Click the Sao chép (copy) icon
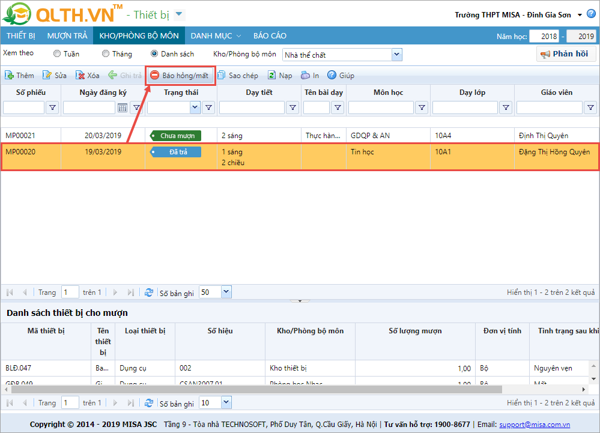The width and height of the screenshot is (600, 433). pyautogui.click(x=221, y=75)
